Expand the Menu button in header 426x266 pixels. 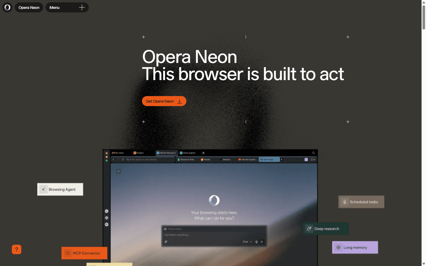tap(67, 7)
